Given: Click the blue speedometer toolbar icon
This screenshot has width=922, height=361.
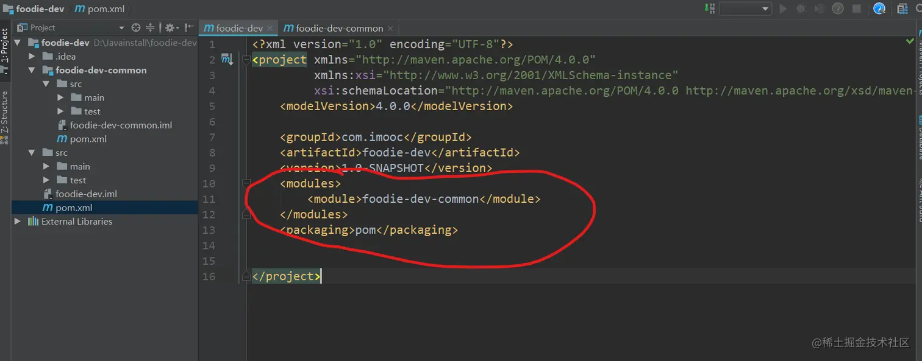Looking at the screenshot, I should tap(879, 9).
